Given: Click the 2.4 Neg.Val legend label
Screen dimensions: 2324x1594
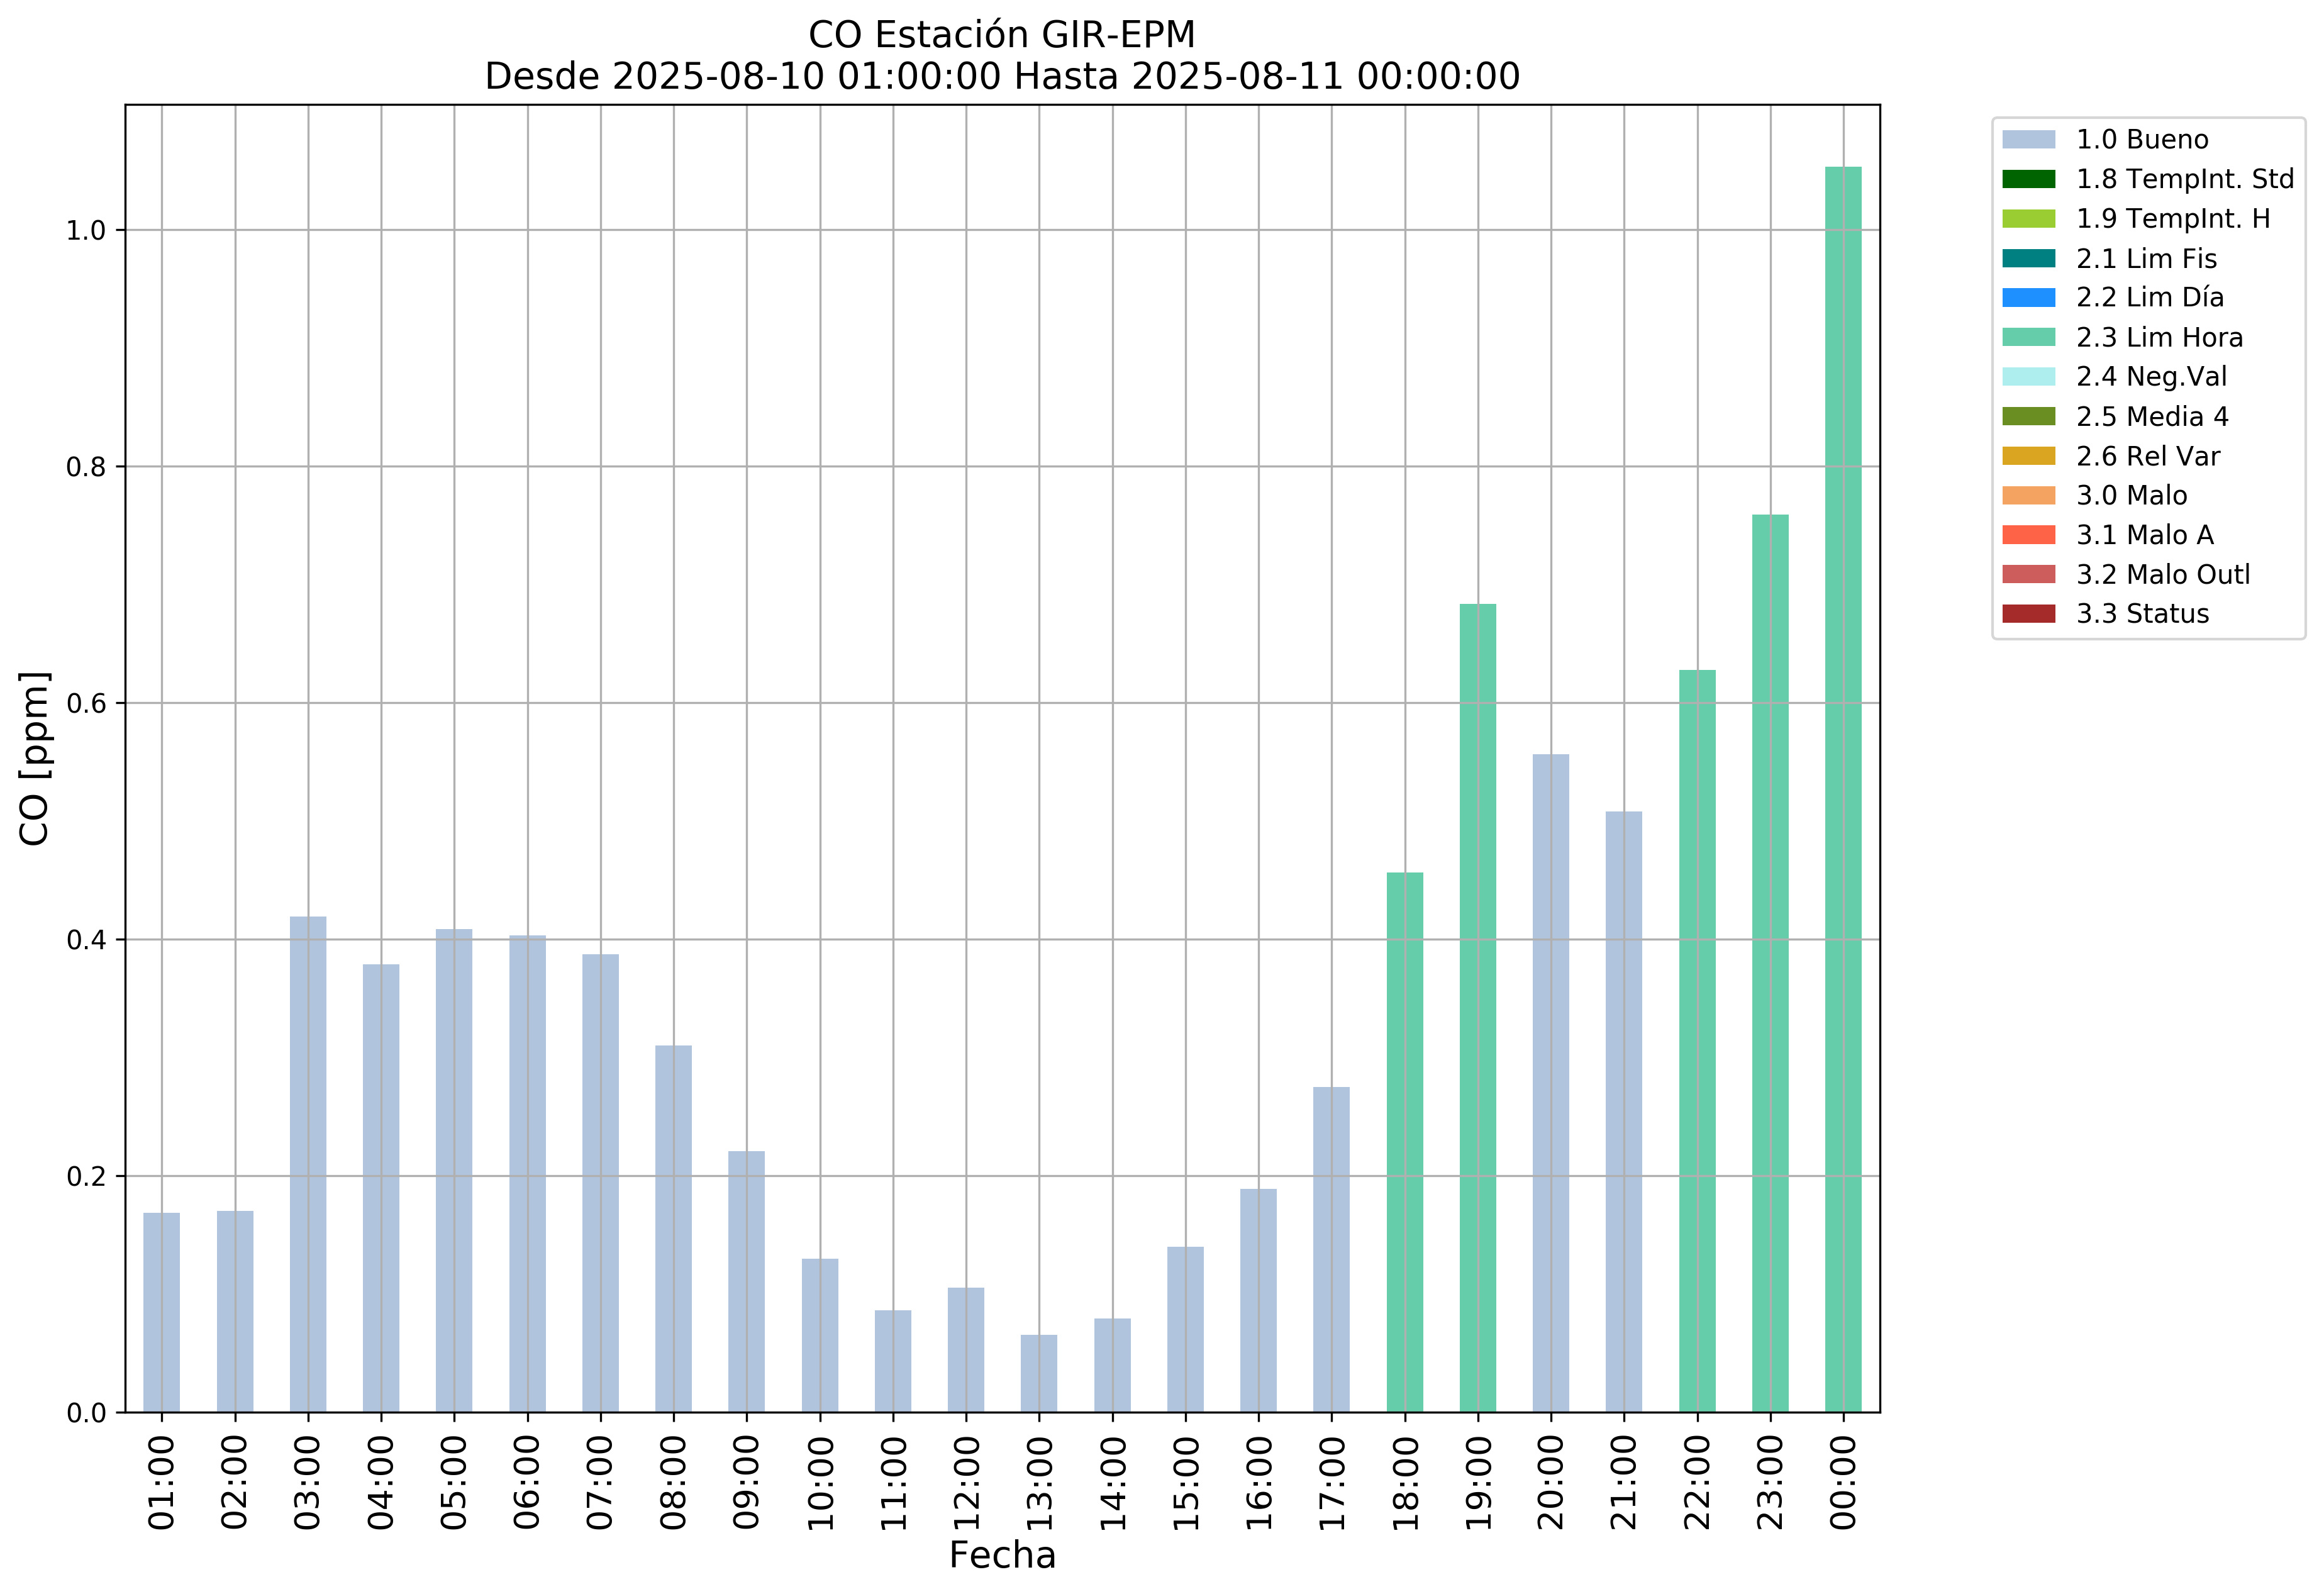Looking at the screenshot, I should (2151, 377).
